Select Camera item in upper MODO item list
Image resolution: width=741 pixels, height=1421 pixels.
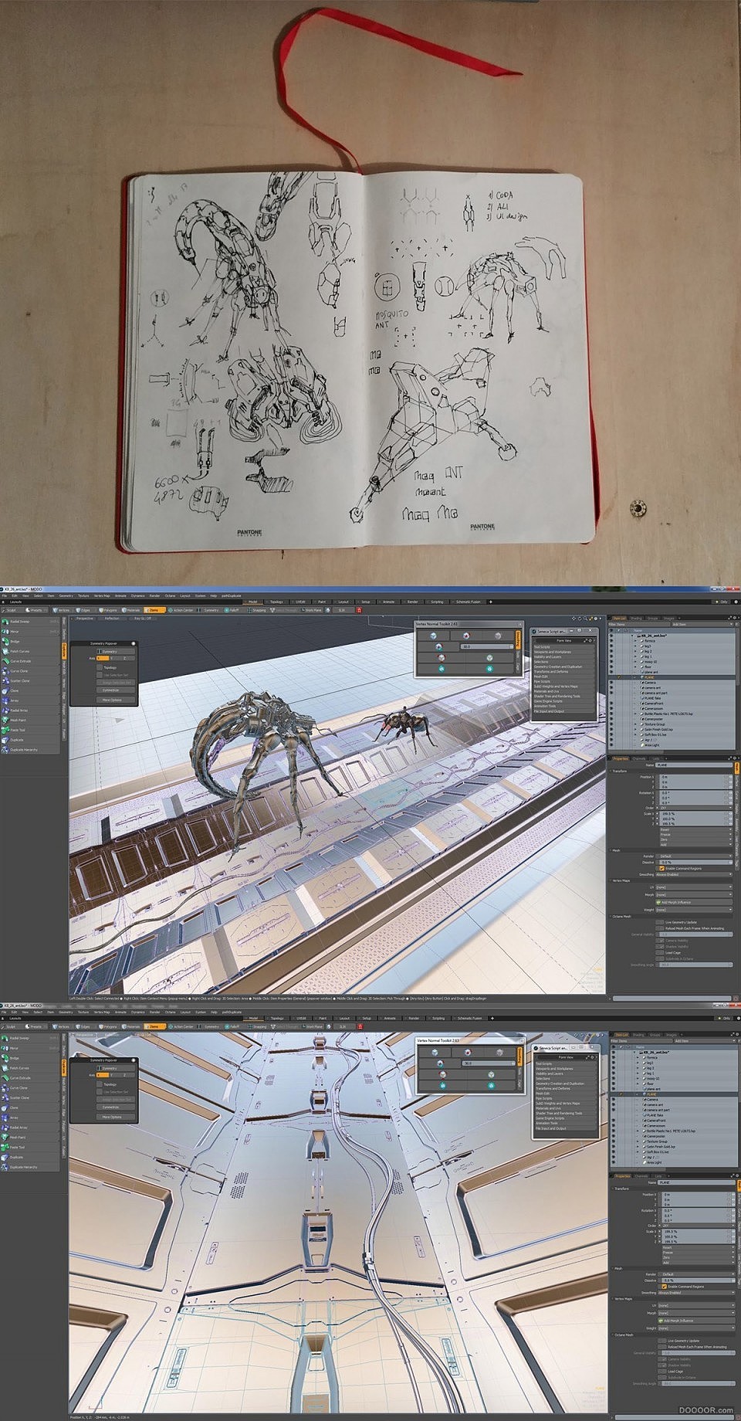pyautogui.click(x=650, y=683)
